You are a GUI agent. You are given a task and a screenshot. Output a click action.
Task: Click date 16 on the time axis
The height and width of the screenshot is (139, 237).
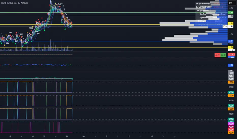[21, 136]
